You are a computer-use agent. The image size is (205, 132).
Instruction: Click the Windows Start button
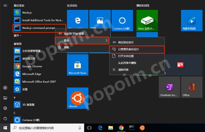(5, 128)
